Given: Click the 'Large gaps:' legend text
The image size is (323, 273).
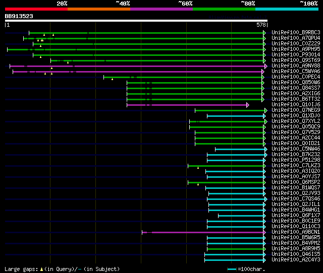Looking at the screenshot, I should pos(21,269).
